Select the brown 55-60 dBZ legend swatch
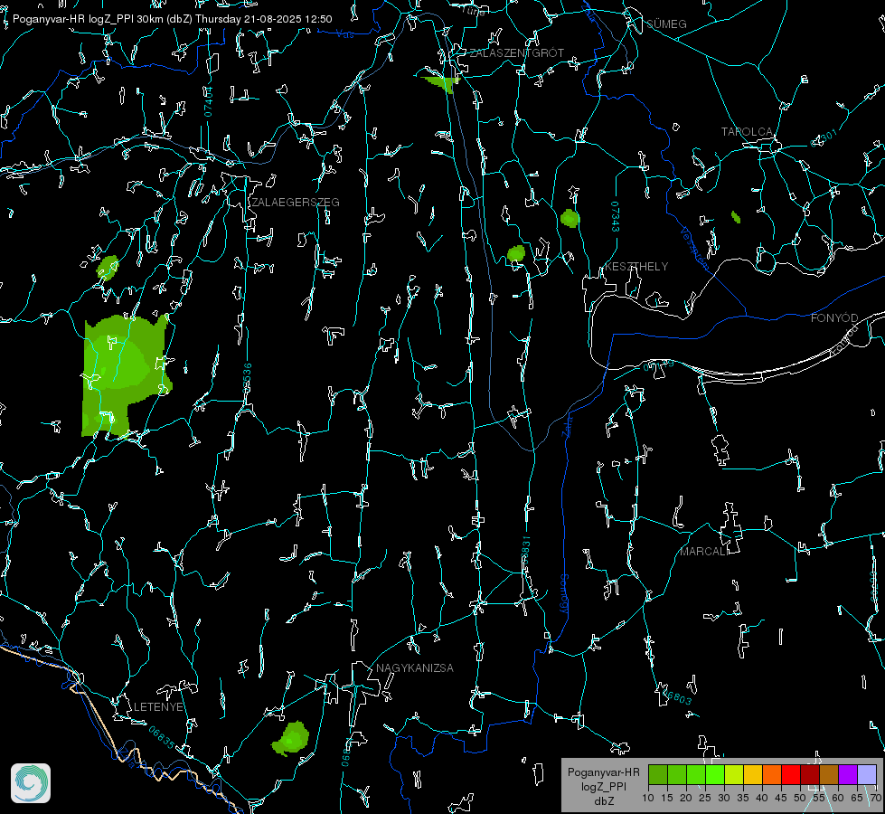885x814 pixels. 829,774
